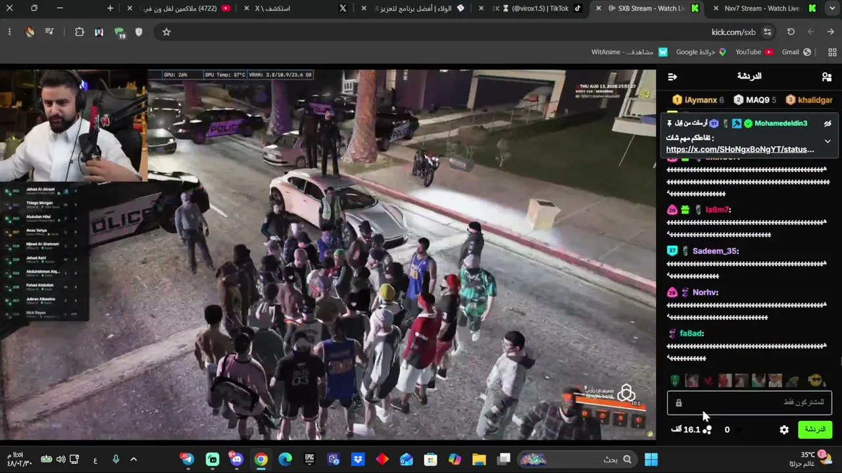Screen dimensions: 842x473
Task: Open the volume control in system tray
Action: [x=61, y=459]
